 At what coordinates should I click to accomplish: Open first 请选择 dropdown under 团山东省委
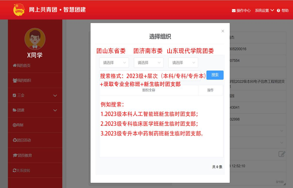[114, 63]
